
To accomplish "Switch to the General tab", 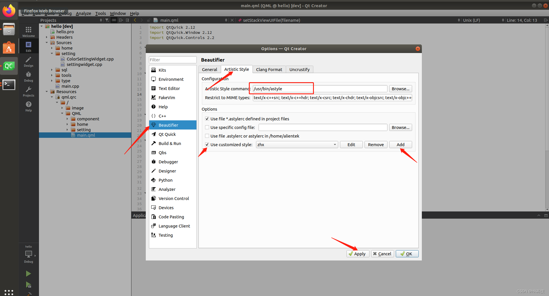I will tap(210, 69).
